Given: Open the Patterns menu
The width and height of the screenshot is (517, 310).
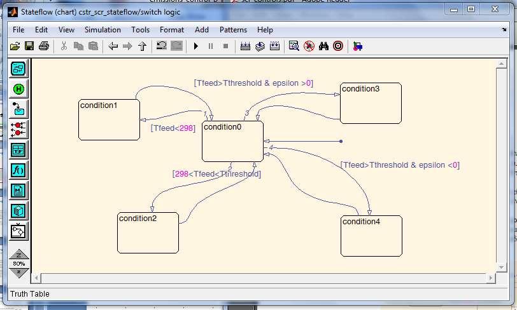Looking at the screenshot, I should (x=233, y=30).
